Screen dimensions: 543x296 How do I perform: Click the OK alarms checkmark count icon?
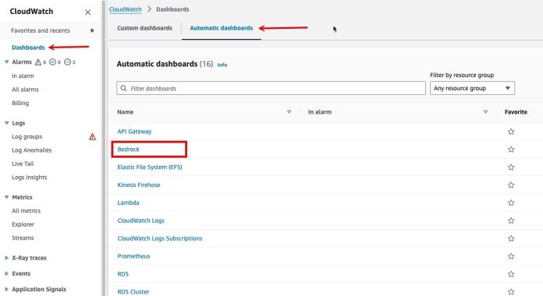click(52, 62)
